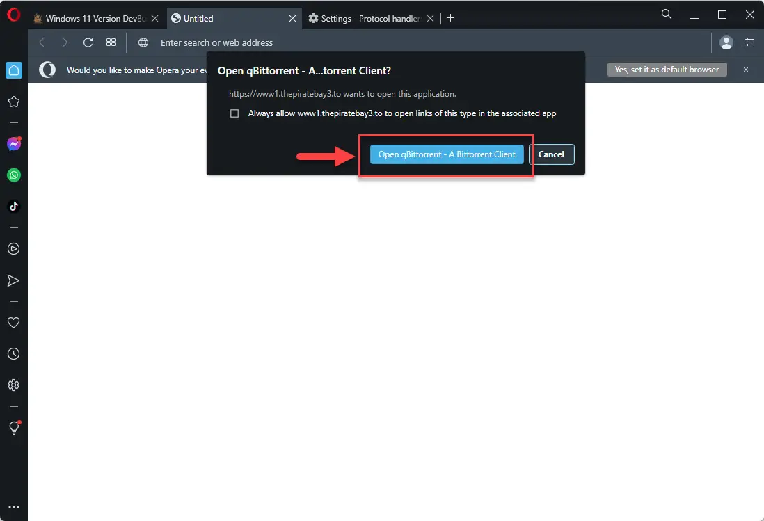764x521 pixels.
Task: Open the search tabs magnifier icon
Action: [x=667, y=14]
